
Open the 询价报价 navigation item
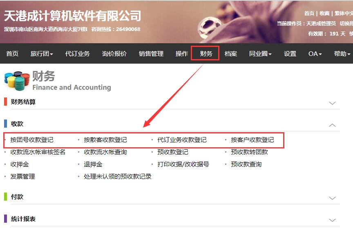point(114,54)
